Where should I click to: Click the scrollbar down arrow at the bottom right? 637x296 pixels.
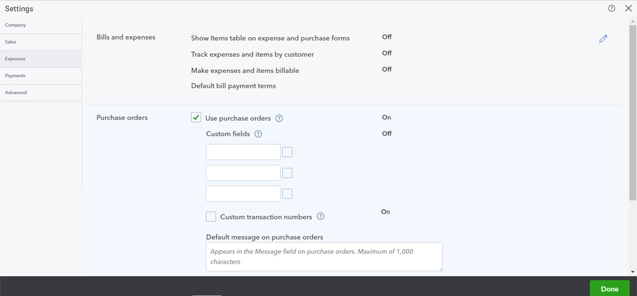click(x=633, y=272)
